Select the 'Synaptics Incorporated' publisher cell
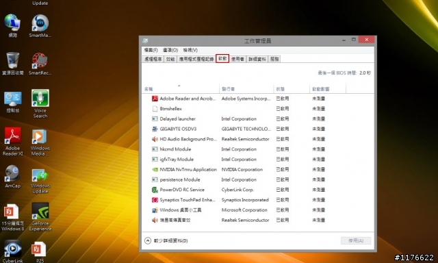The height and width of the screenshot is (263, 438). [x=245, y=200]
